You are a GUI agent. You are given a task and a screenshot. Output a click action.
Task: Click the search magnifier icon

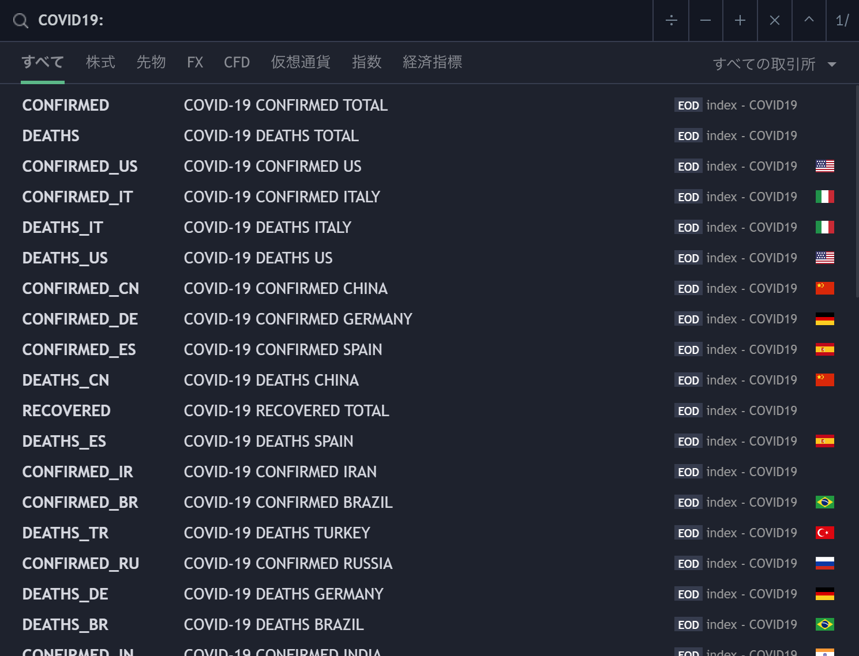(21, 21)
